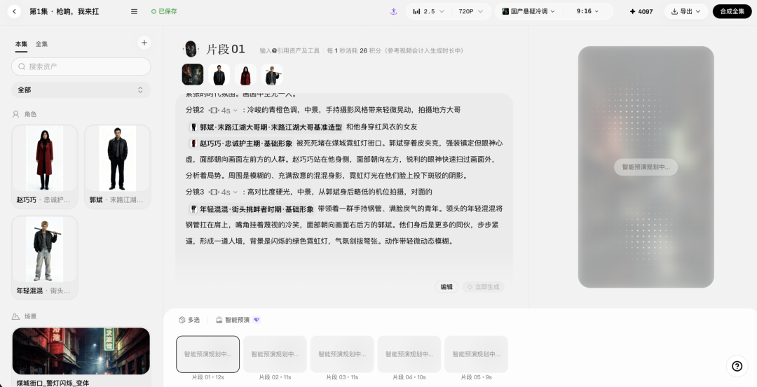Open 分镜2 duration 4s dropdown
The width and height of the screenshot is (757, 387).
[x=224, y=111]
